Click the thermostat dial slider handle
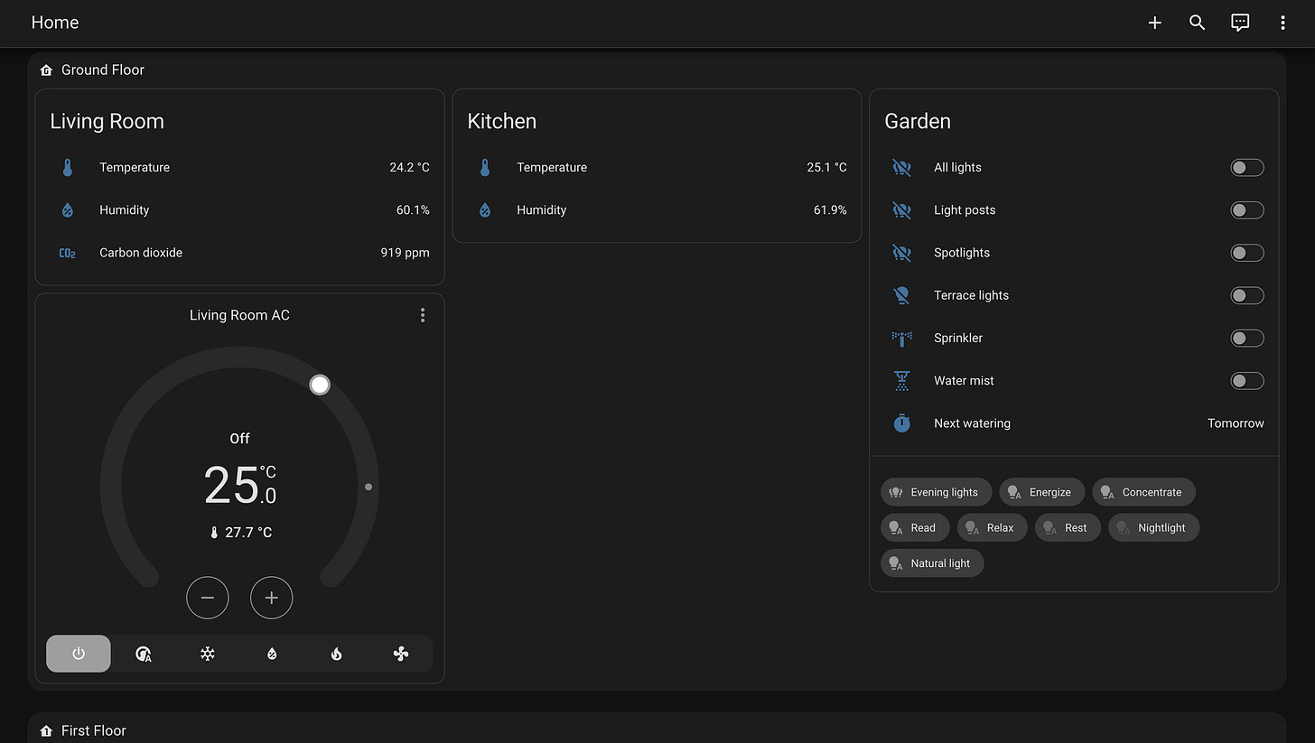Image resolution: width=1315 pixels, height=743 pixels. tap(320, 385)
